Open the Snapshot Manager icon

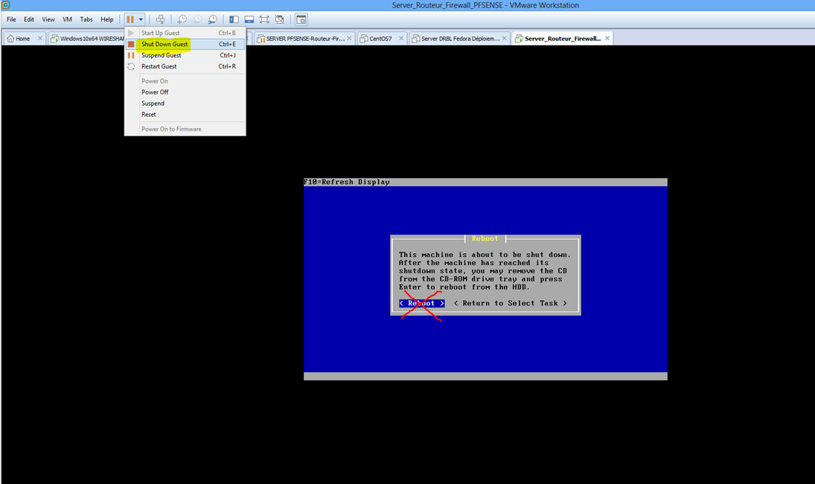213,19
